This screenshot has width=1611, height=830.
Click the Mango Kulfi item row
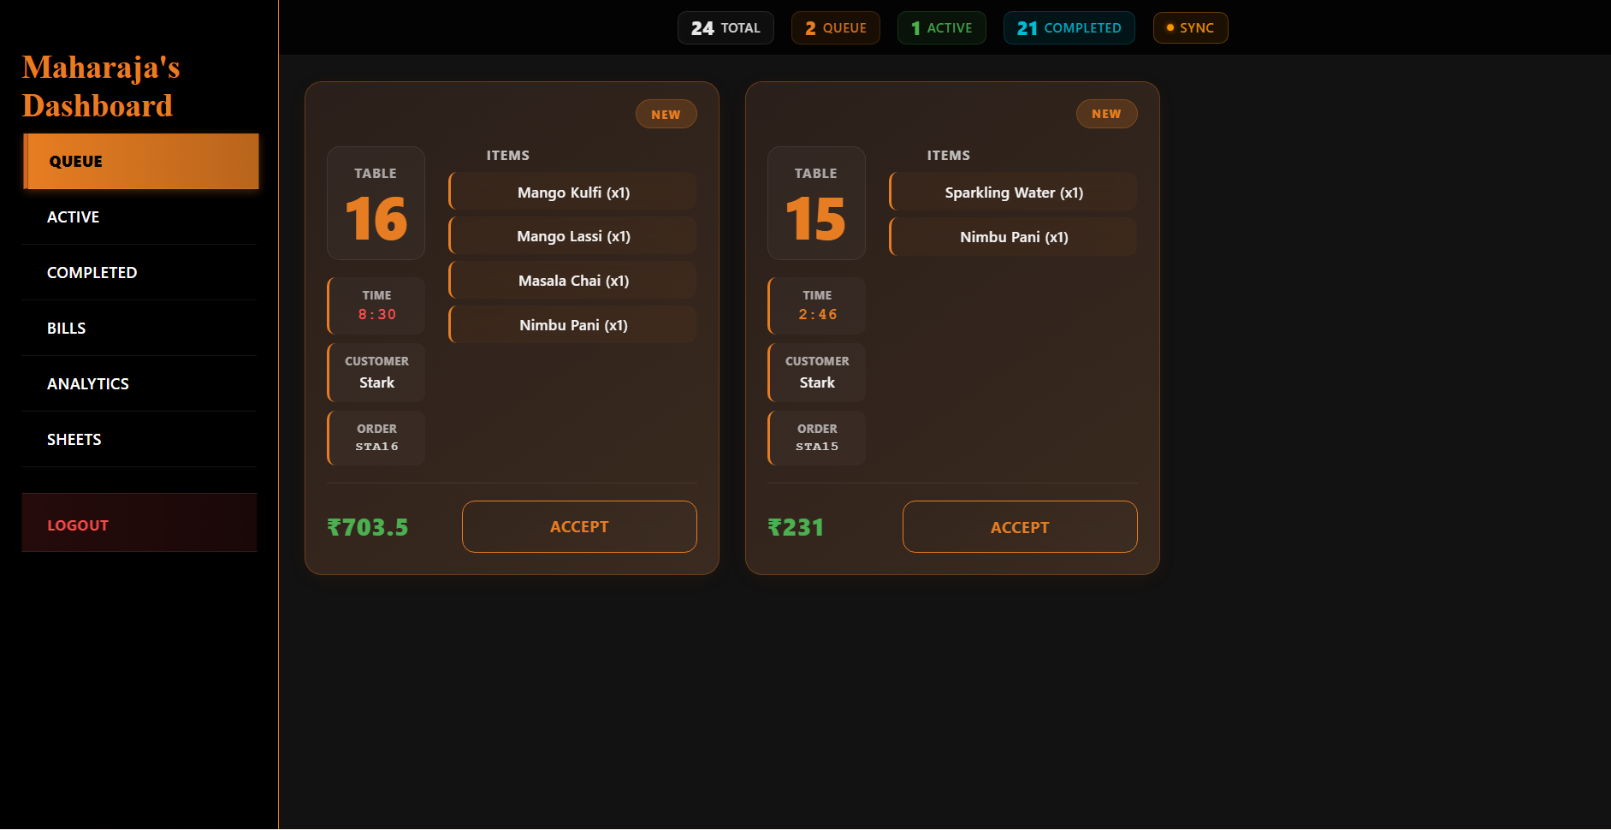click(573, 193)
